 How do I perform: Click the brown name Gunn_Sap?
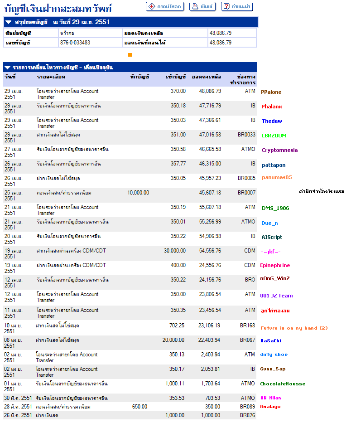pyautogui.click(x=273, y=369)
